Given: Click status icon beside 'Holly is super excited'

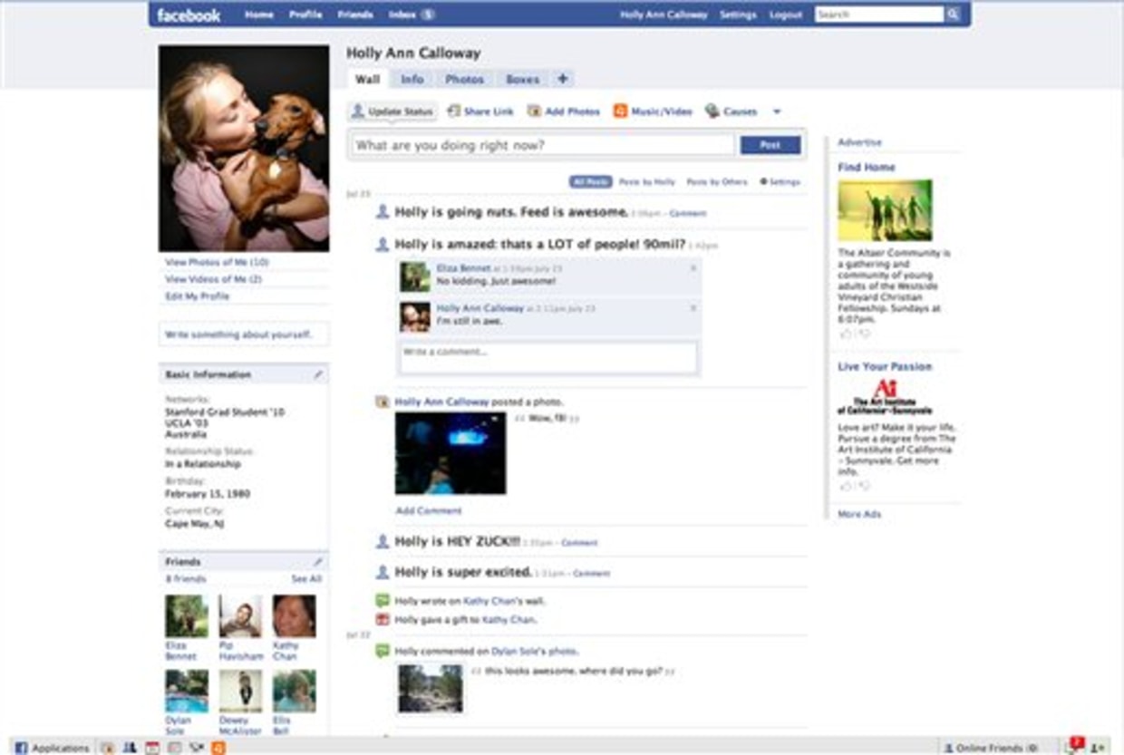Looking at the screenshot, I should (x=383, y=572).
